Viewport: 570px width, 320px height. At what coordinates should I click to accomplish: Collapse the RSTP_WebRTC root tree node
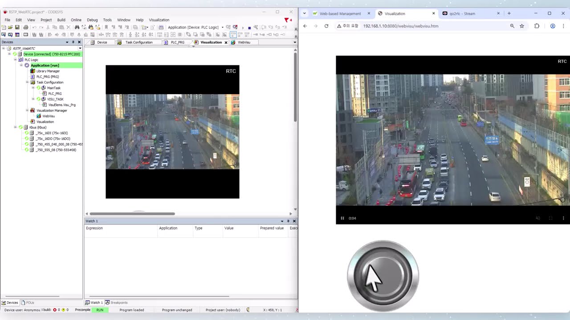click(x=4, y=48)
